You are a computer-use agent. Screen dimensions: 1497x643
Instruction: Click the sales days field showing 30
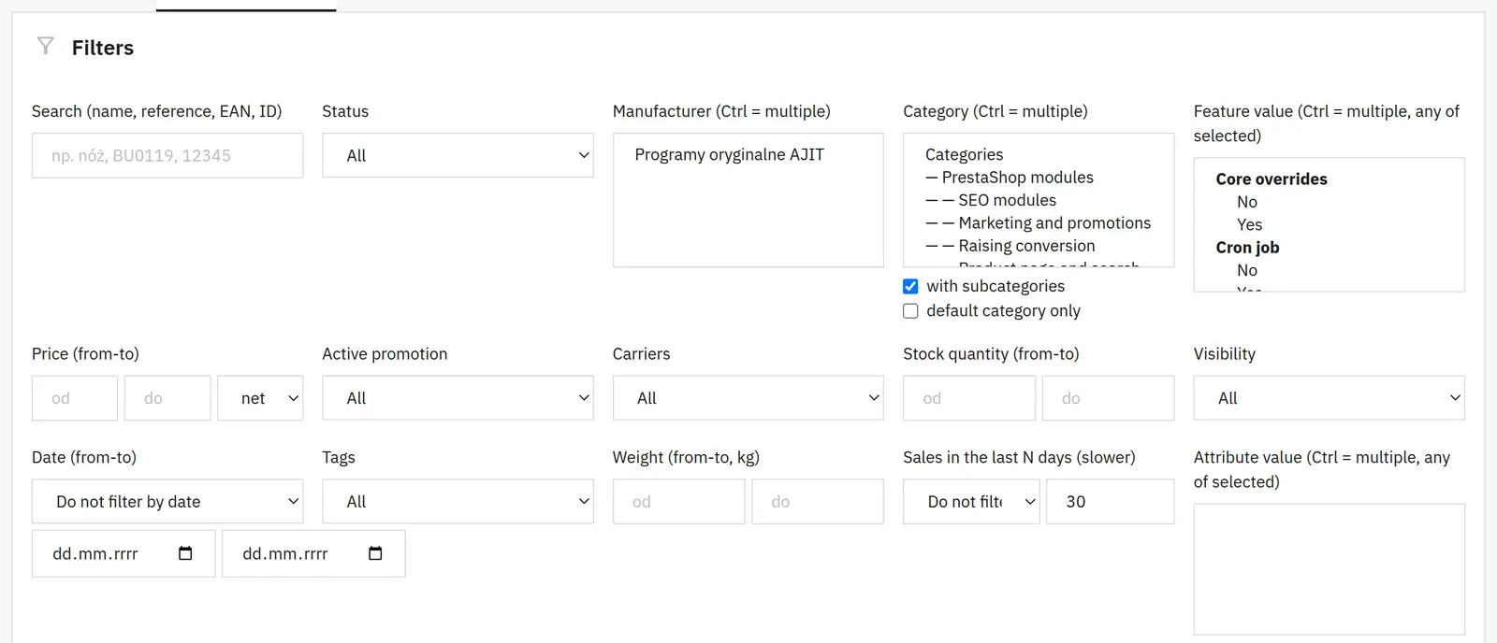(1110, 501)
